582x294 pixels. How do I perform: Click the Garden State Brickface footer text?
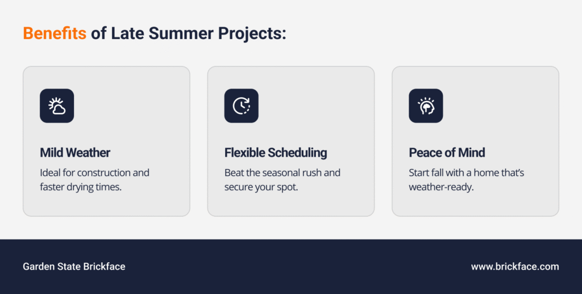74,266
